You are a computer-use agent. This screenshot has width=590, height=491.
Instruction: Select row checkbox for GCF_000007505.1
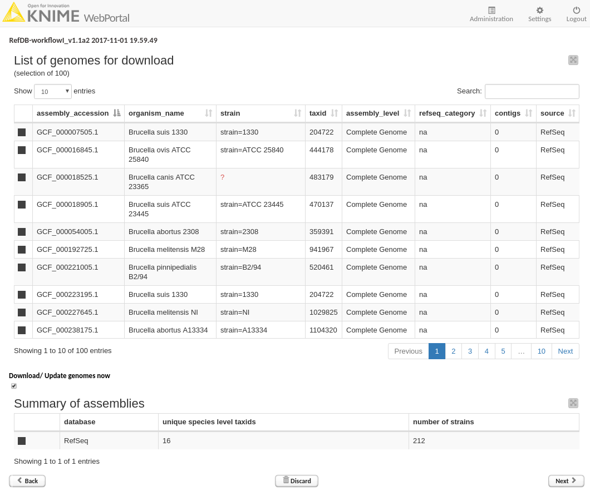(22, 132)
